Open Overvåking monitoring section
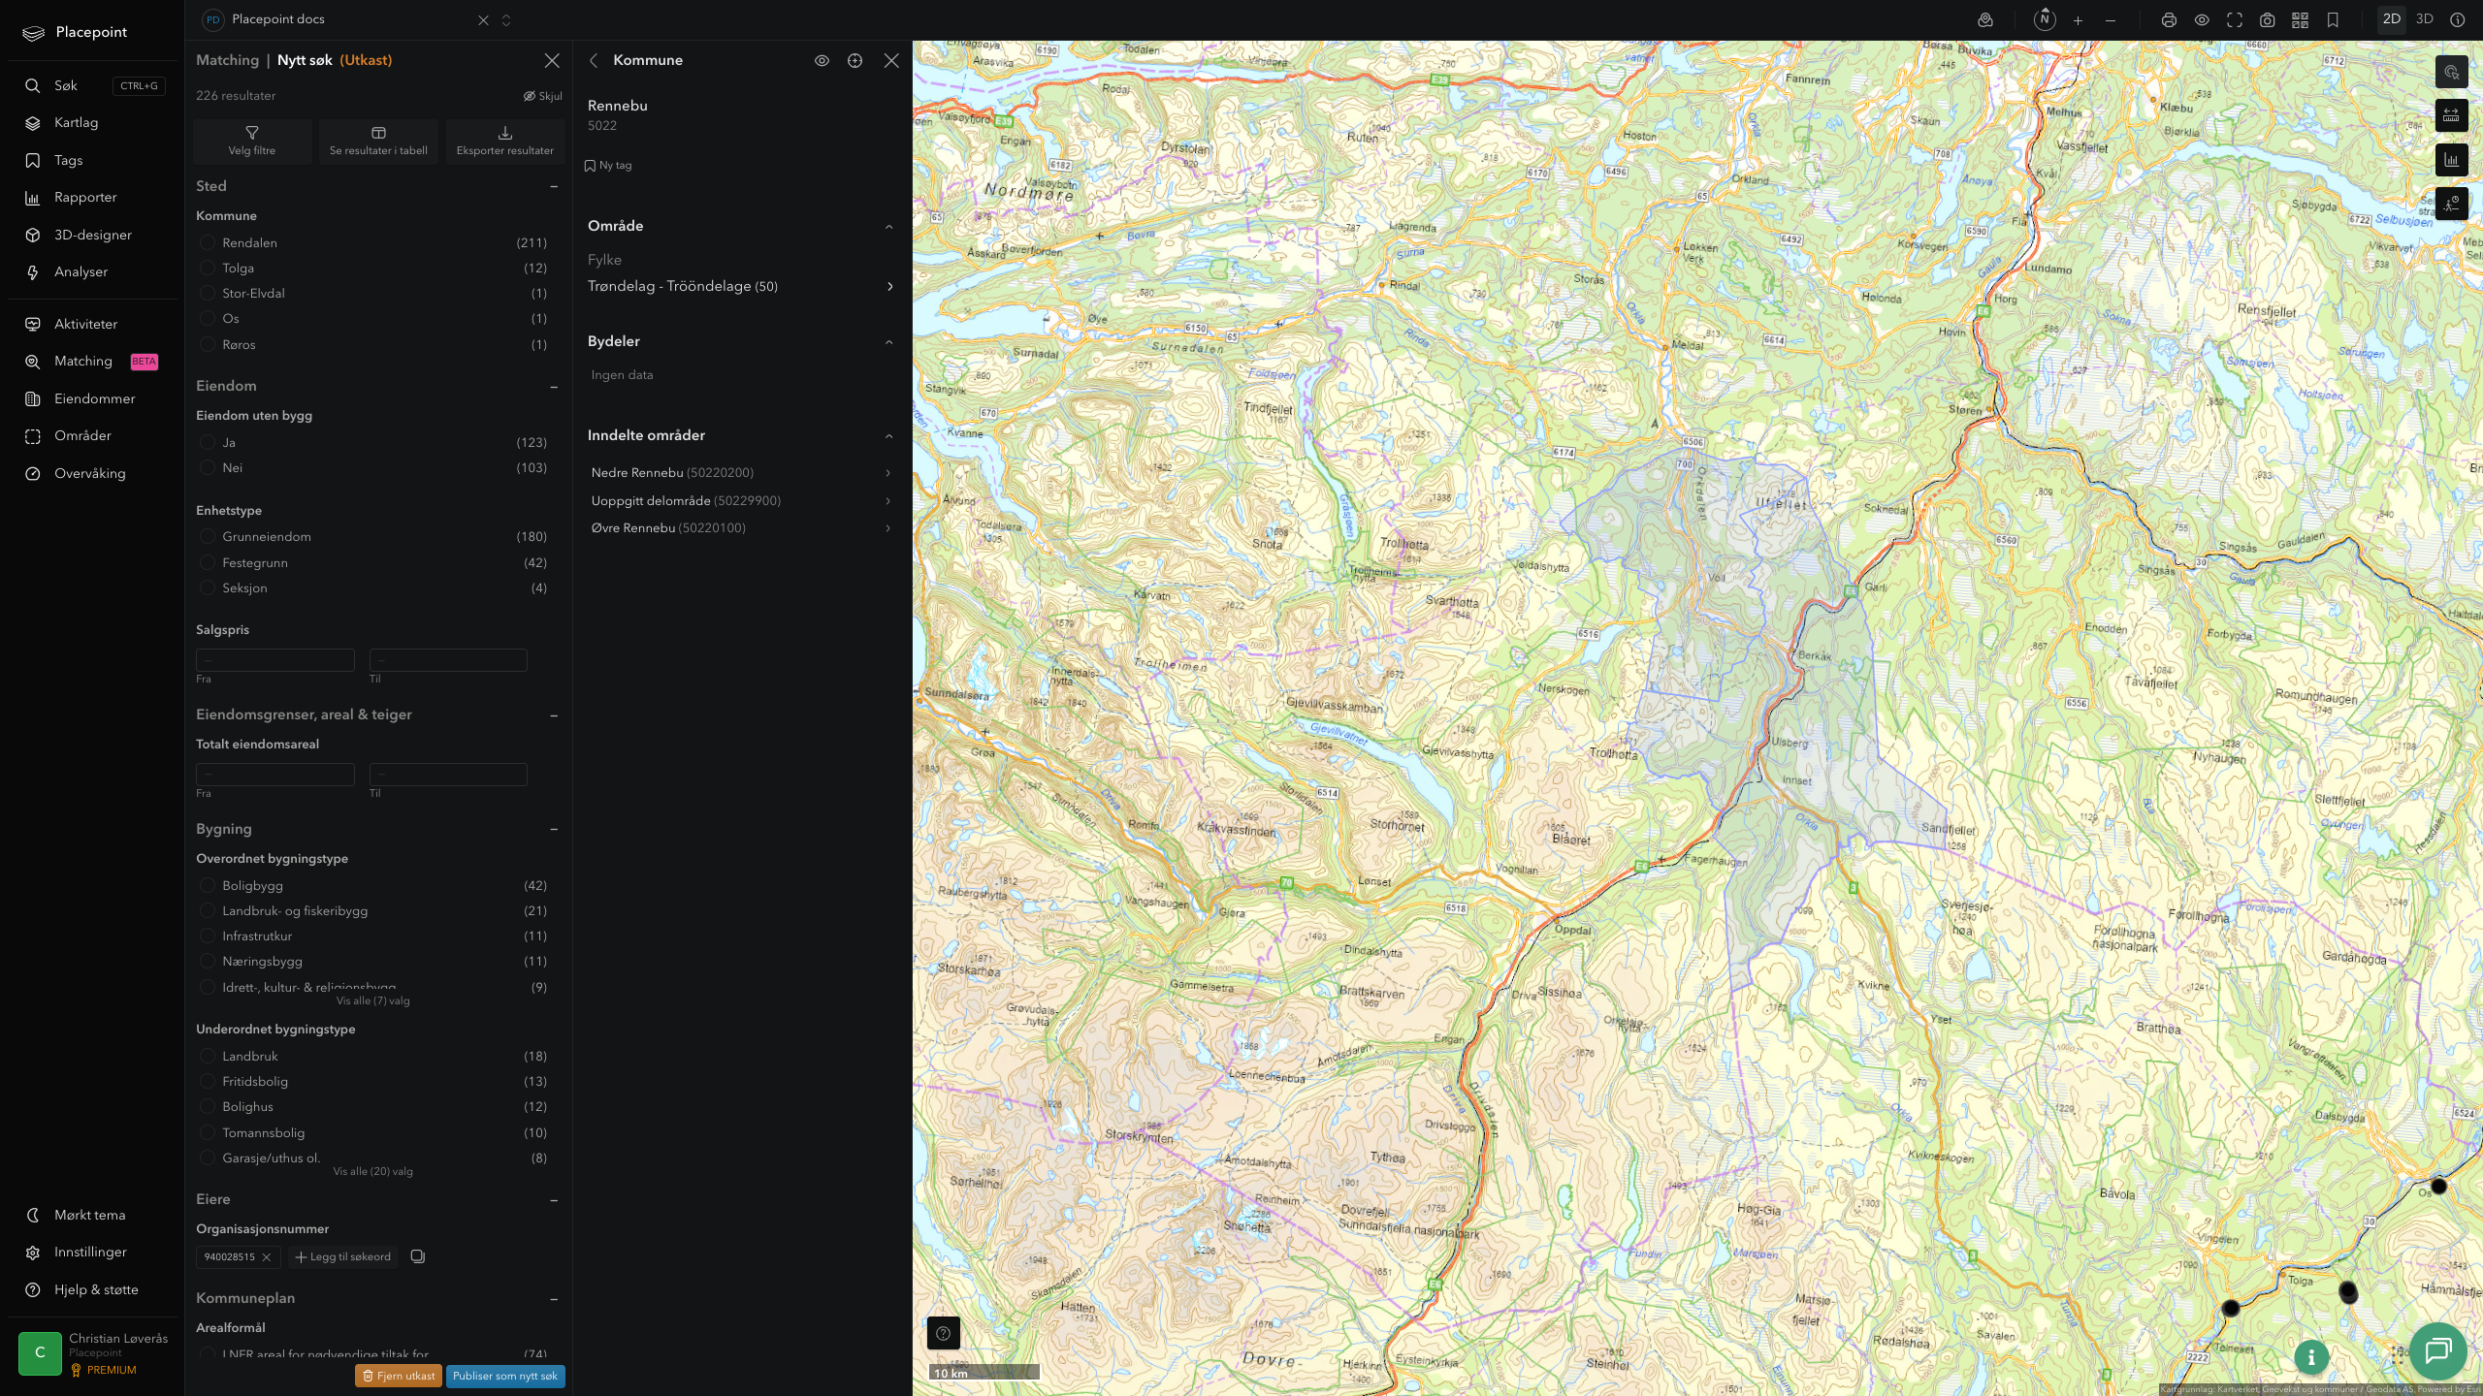The width and height of the screenshot is (2483, 1396). [x=89, y=473]
